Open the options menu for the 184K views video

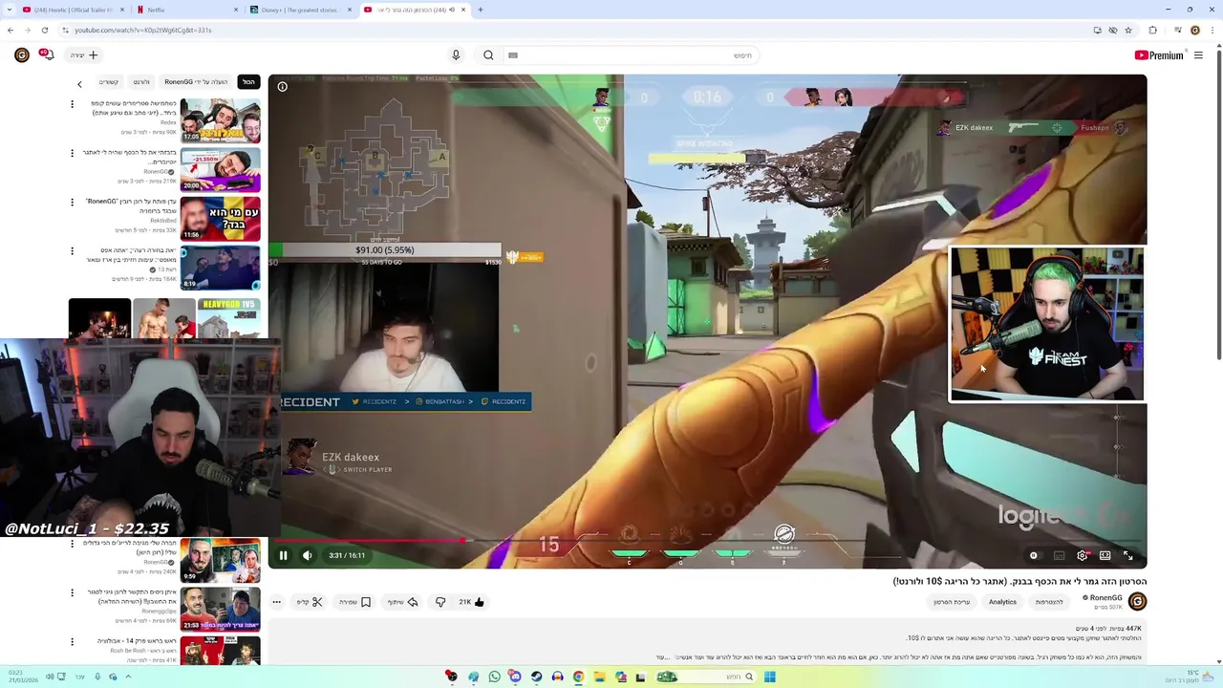[72, 250]
